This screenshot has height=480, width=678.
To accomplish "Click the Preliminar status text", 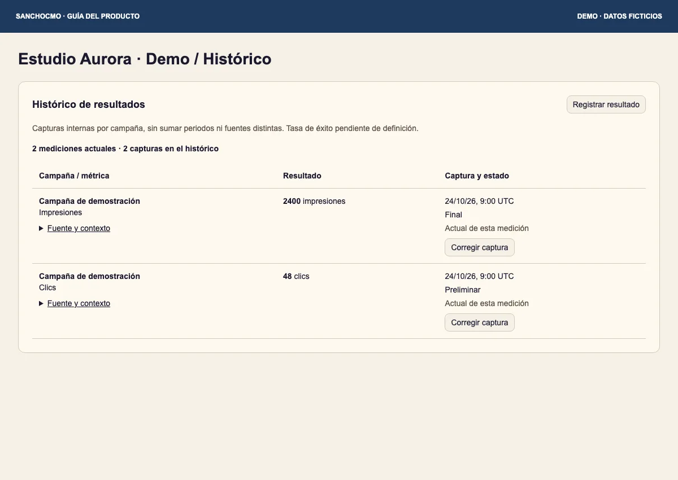I will tap(463, 290).
